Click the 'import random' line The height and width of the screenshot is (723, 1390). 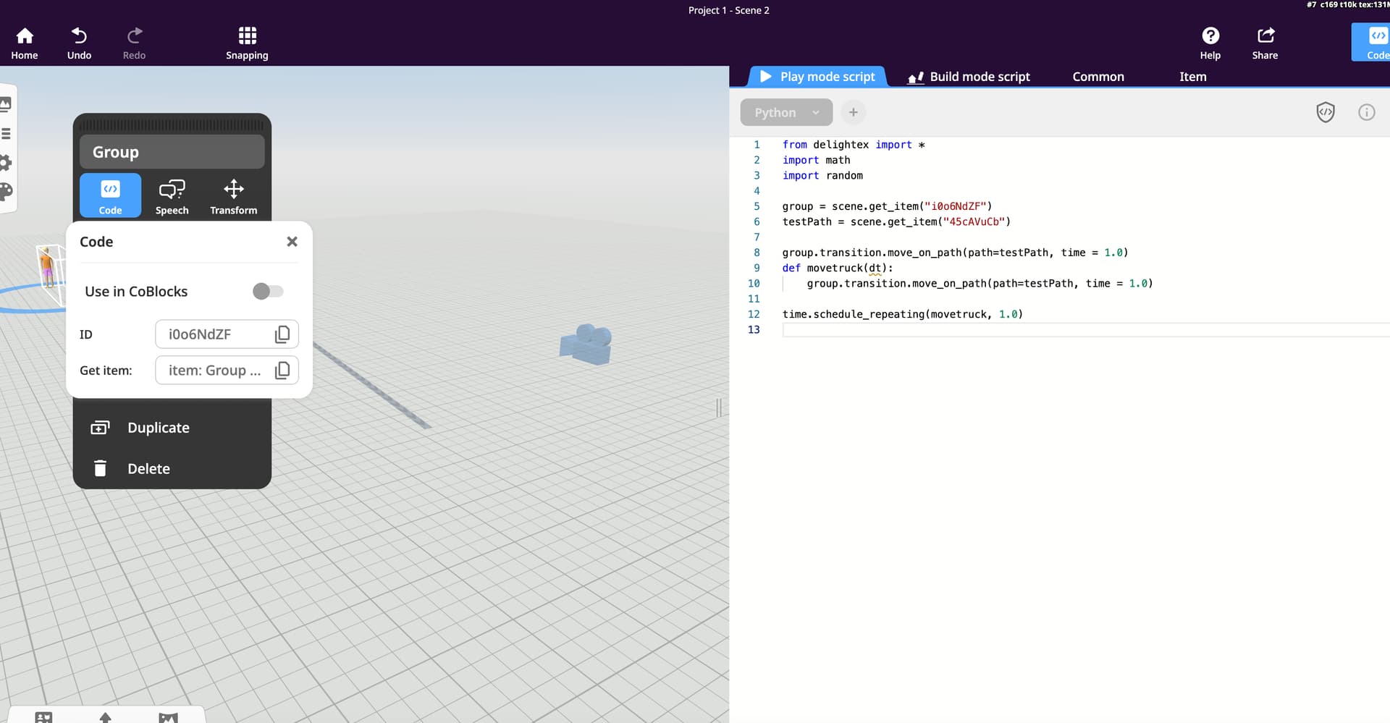pos(822,176)
